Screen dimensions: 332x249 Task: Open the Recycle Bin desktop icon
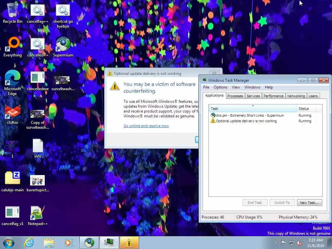13,13
